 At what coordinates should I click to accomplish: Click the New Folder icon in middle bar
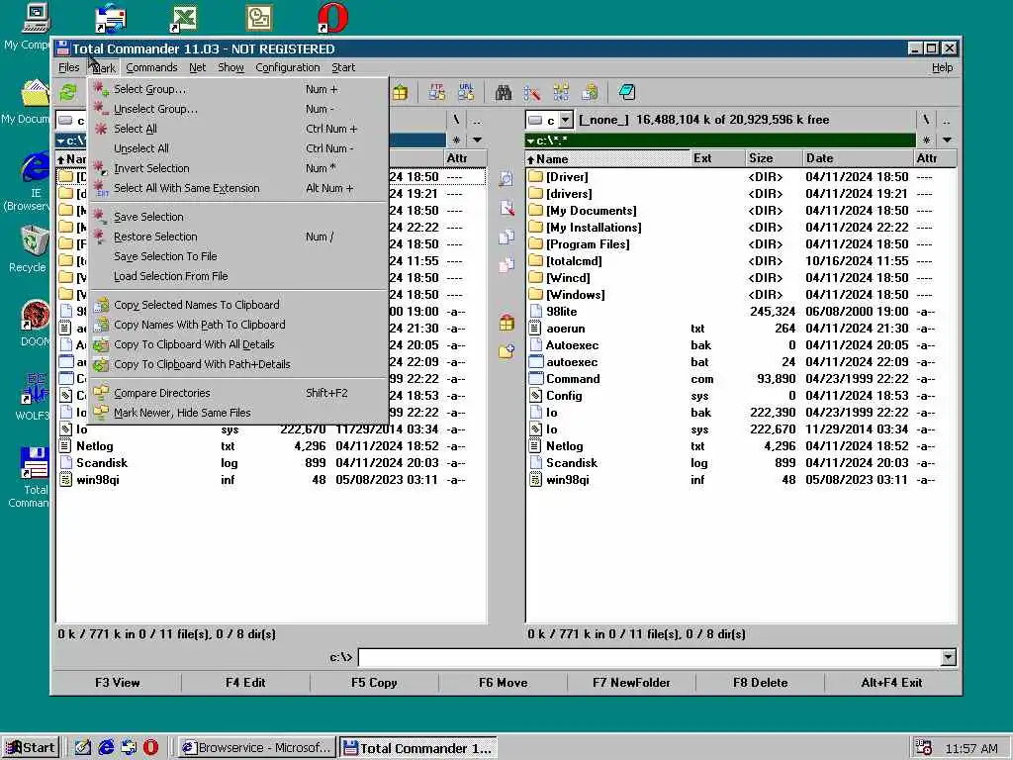[506, 351]
